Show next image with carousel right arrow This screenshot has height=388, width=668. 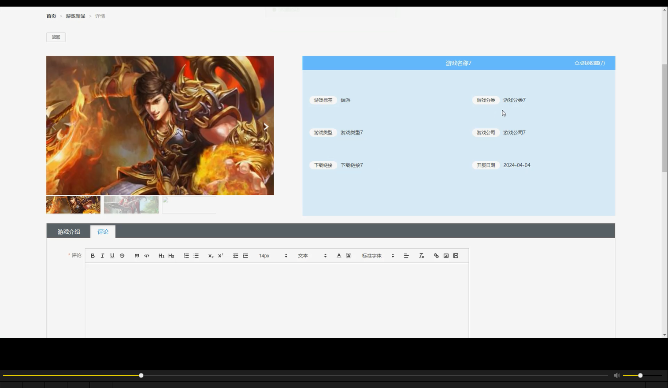[x=266, y=127]
